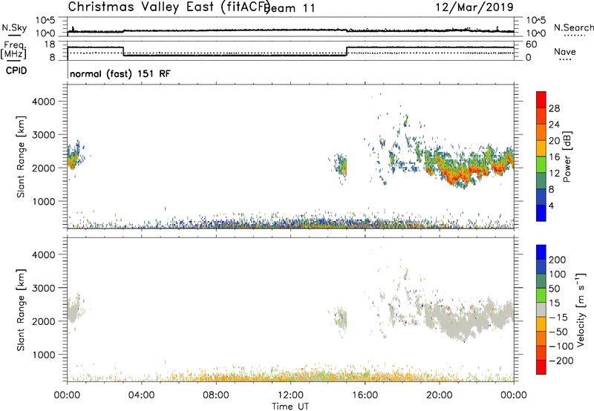This screenshot has width=594, height=411.
Task: Select the yellow-orange 16–20 dB Power colorbar segment
Action: click(541, 148)
